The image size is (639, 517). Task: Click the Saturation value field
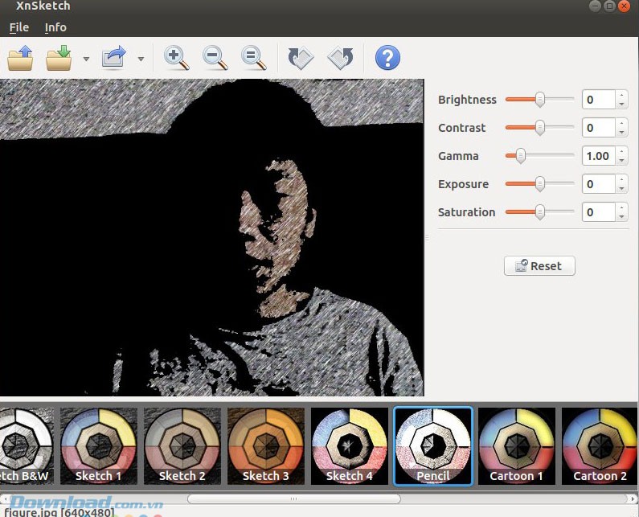(x=598, y=212)
